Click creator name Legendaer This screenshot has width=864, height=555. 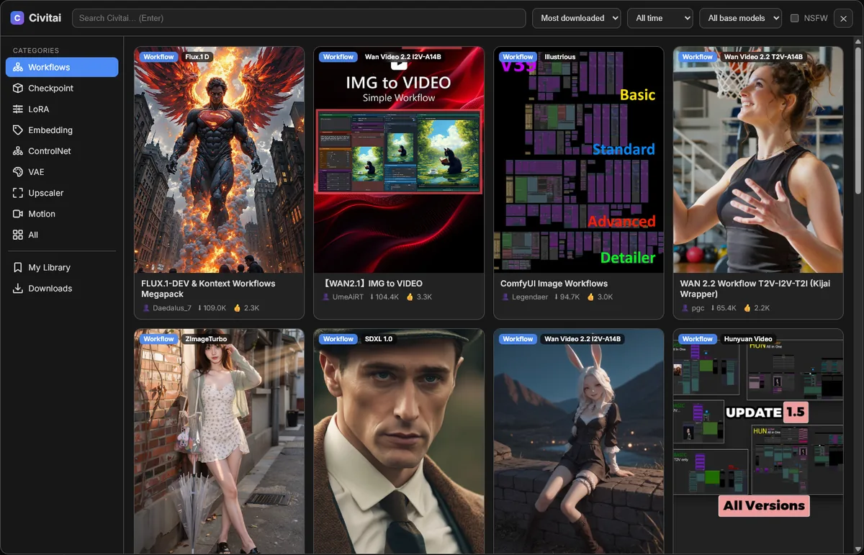[530, 297]
